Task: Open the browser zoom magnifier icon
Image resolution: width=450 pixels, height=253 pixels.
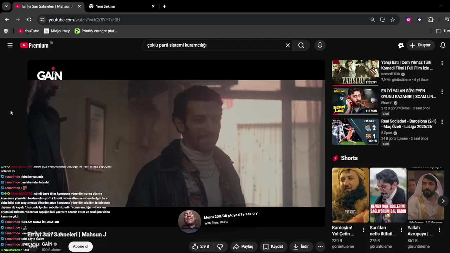Action: (x=373, y=20)
